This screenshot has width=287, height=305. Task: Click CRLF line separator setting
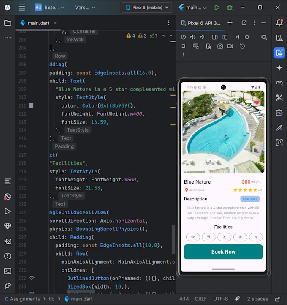[x=200, y=299]
